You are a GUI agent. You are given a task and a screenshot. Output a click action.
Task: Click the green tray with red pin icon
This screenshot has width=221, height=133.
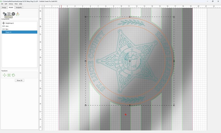[x=18, y=14]
